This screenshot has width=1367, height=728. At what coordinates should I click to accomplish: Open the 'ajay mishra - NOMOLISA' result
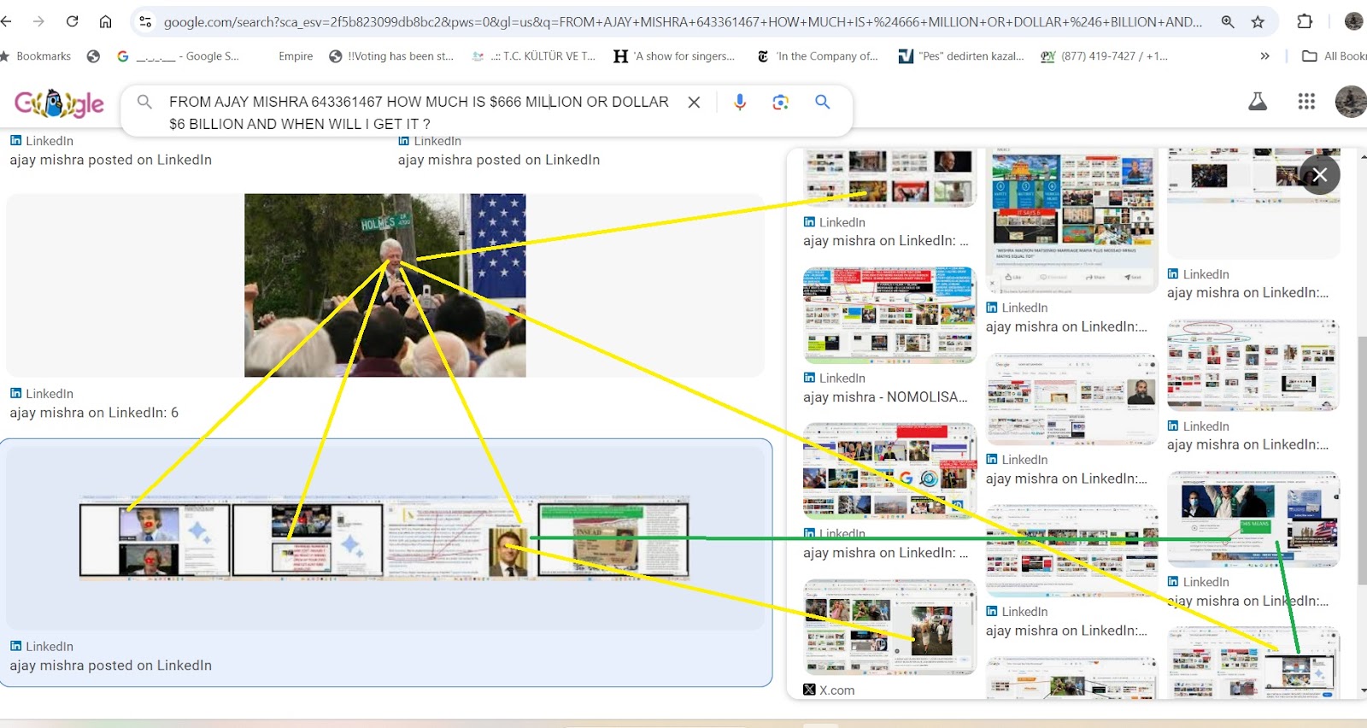(884, 396)
